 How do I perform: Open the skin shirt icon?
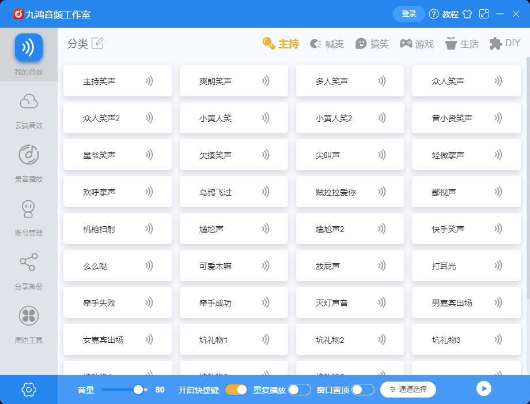pos(467,14)
